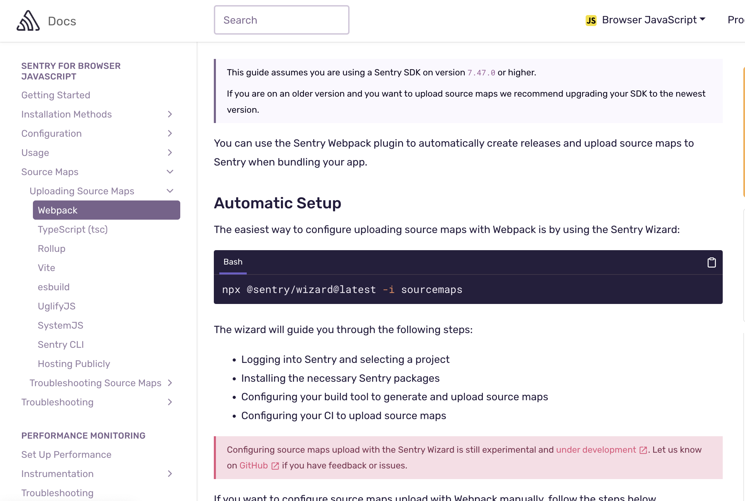This screenshot has height=501, width=745.
Task: Click inside the Search field
Action: [281, 20]
